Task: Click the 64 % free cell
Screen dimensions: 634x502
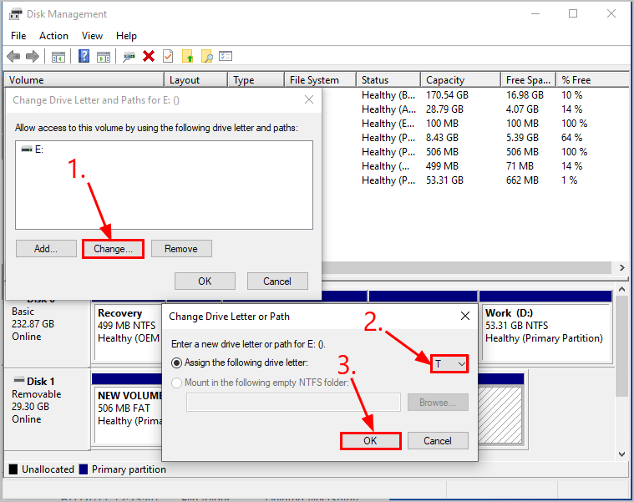Action: click(571, 138)
